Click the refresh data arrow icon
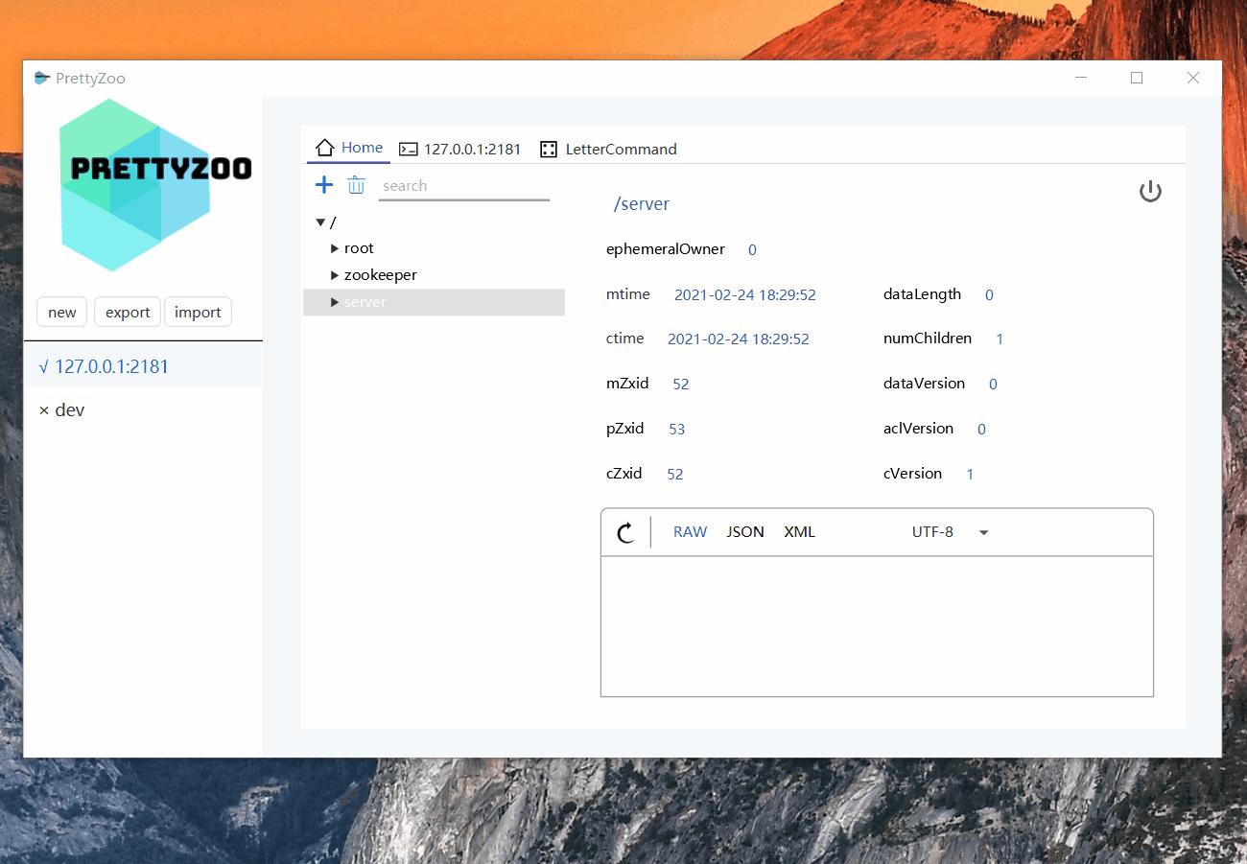Viewport: 1247px width, 864px height. coord(625,533)
